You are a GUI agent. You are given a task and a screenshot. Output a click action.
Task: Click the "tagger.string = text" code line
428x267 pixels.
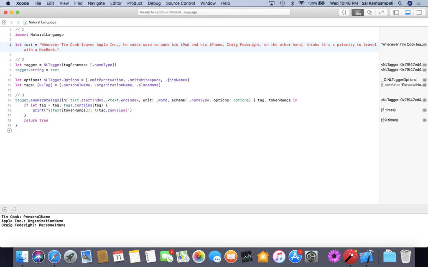click(37, 70)
